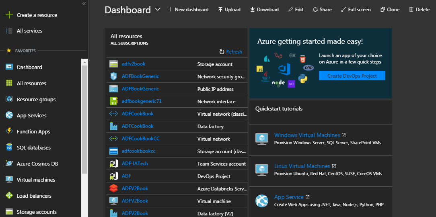The width and height of the screenshot is (436, 217).
Task: Open ADFV2Book Data factory (V2) link
Action: click(135, 213)
